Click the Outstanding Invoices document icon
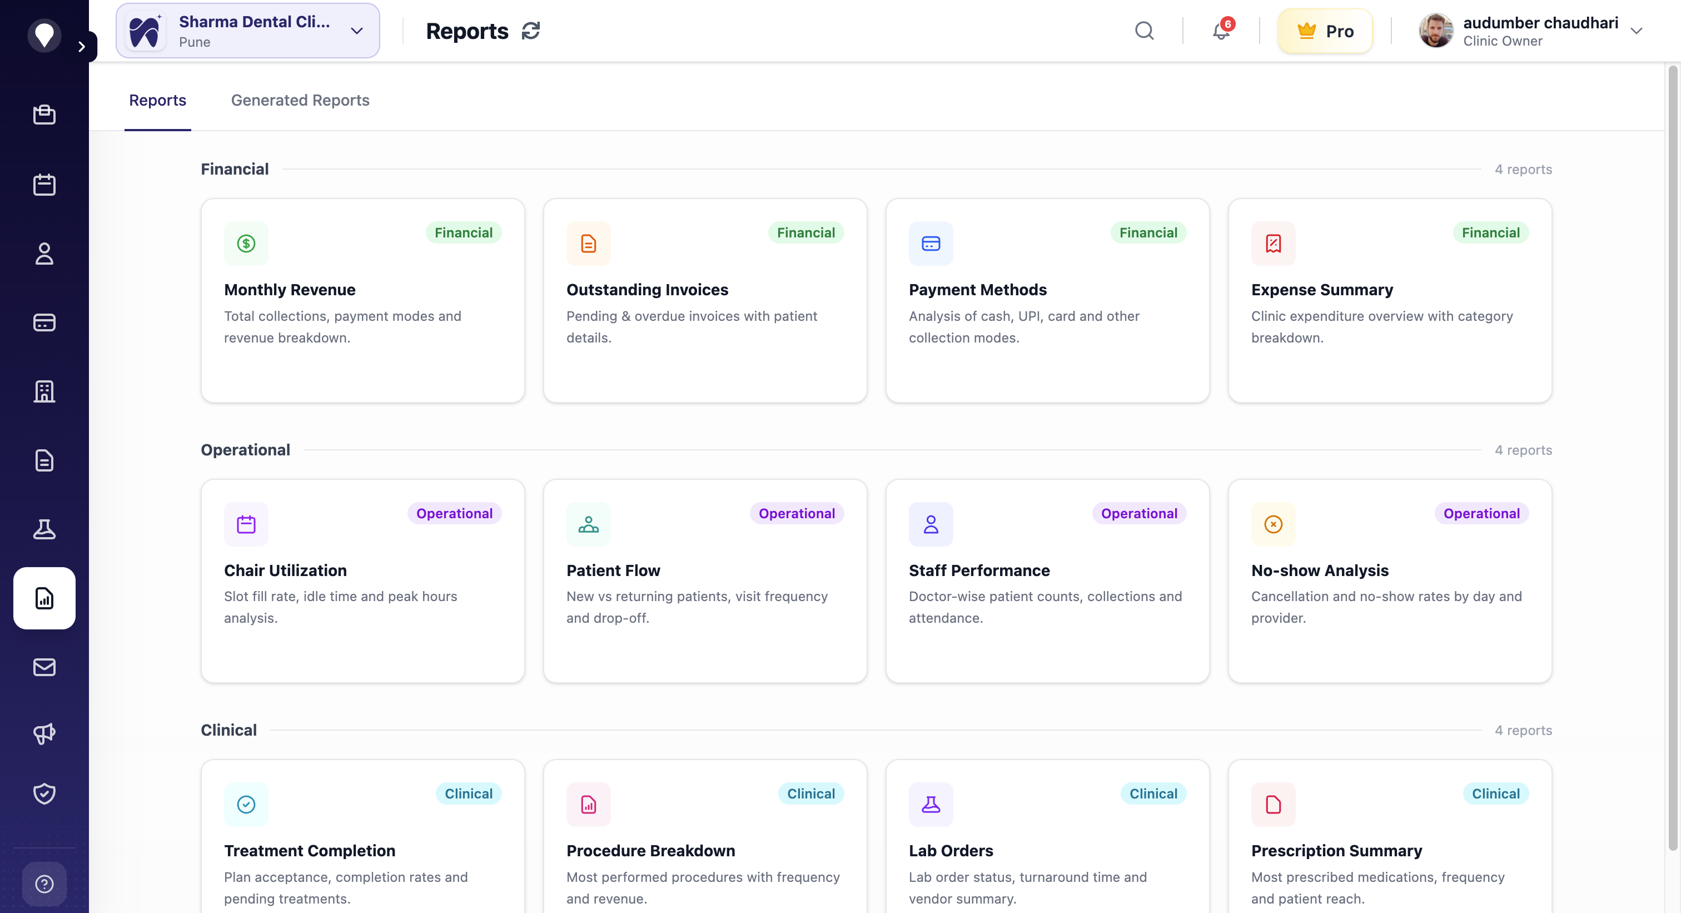Image resolution: width=1681 pixels, height=913 pixels. click(589, 244)
